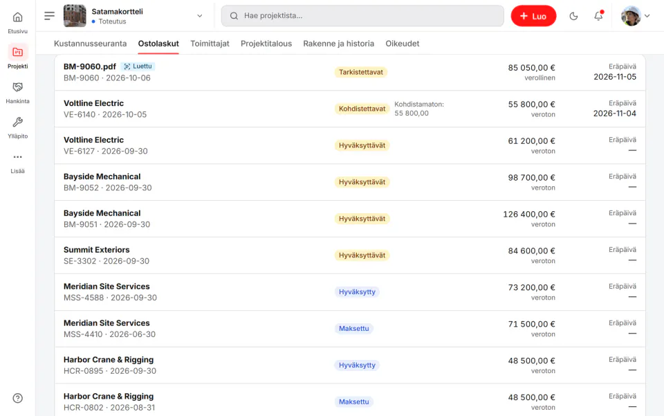664x416 pixels.
Task: Click Hyväksyttävät badge on VE-6127 row
Action: (362, 146)
